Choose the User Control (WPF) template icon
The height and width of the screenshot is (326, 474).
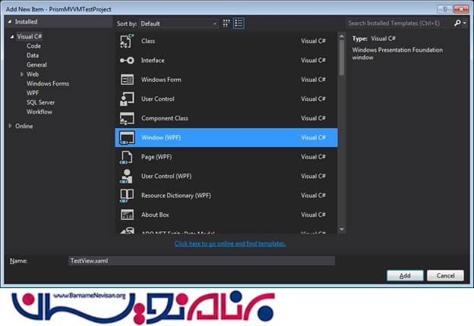coord(126,176)
